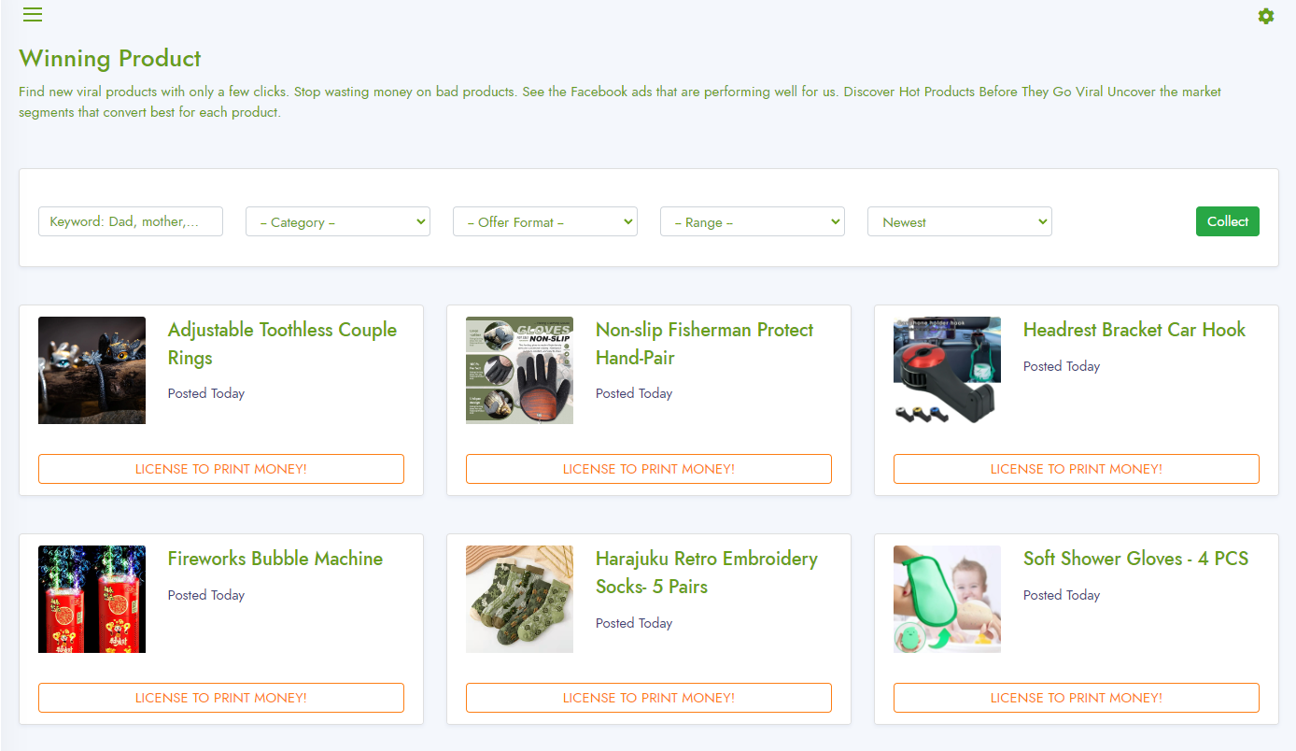Viewport: 1296px width, 751px height.
Task: Open the hamburger menu icon
Action: click(33, 14)
